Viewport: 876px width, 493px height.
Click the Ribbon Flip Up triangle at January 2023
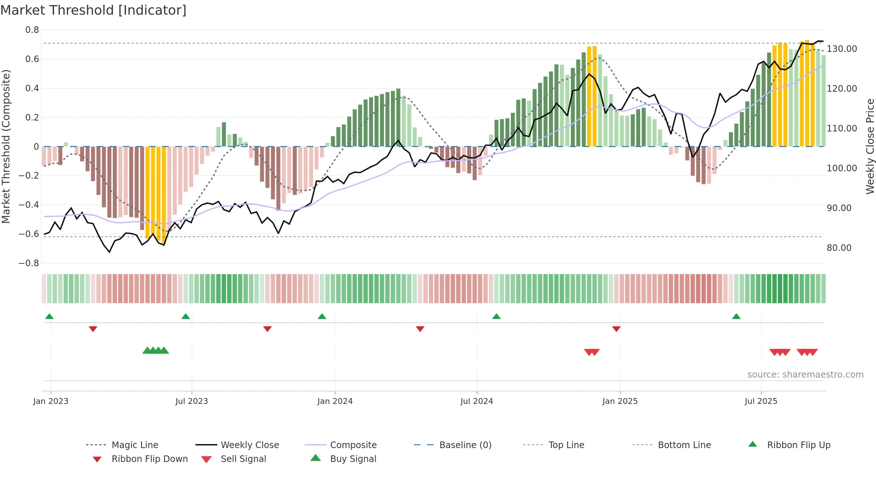pyautogui.click(x=49, y=316)
